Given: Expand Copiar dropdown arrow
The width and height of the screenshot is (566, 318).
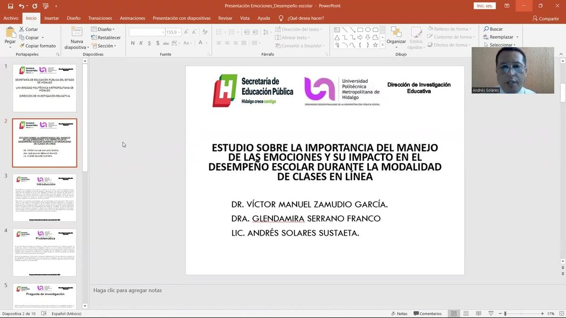Looking at the screenshot, I should point(42,38).
